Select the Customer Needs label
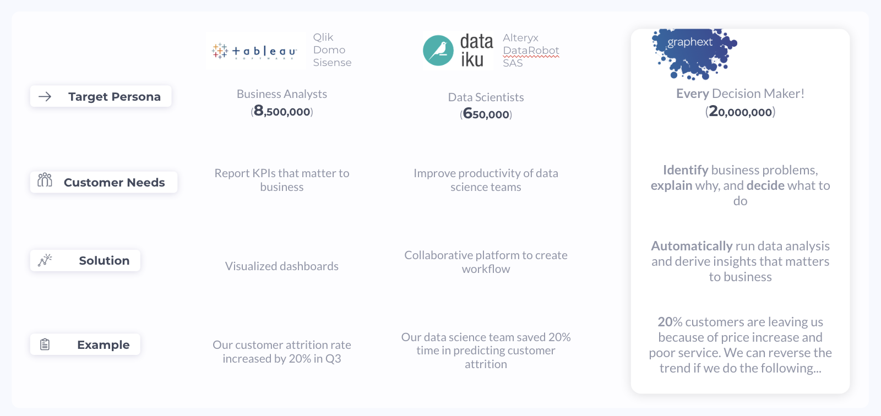The height and width of the screenshot is (416, 881). click(x=114, y=183)
